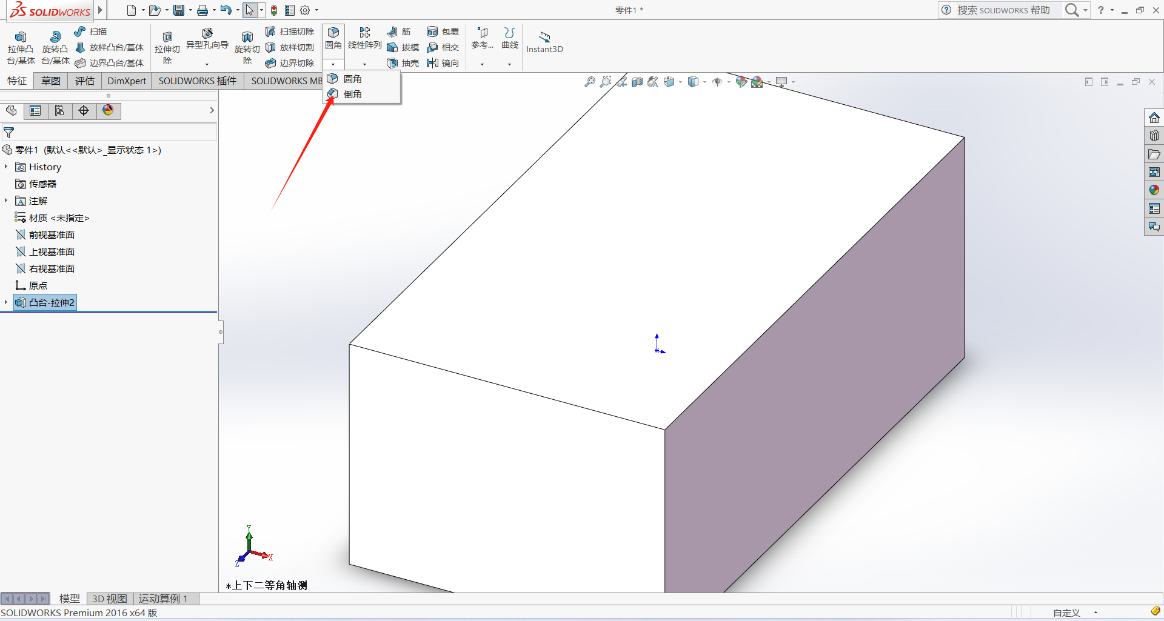This screenshot has height=621, width=1164.
Task: Click the save icon in the top toolbar
Action: point(179,10)
